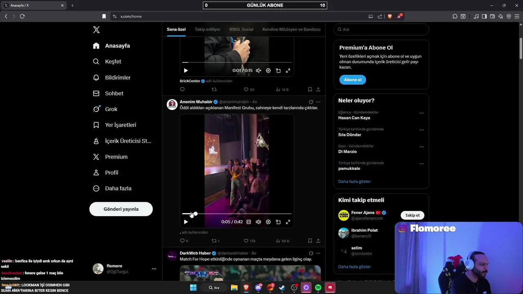Screen dimensions: 523x294
Task: Open options for Di Marzio trend
Action: point(422,147)
